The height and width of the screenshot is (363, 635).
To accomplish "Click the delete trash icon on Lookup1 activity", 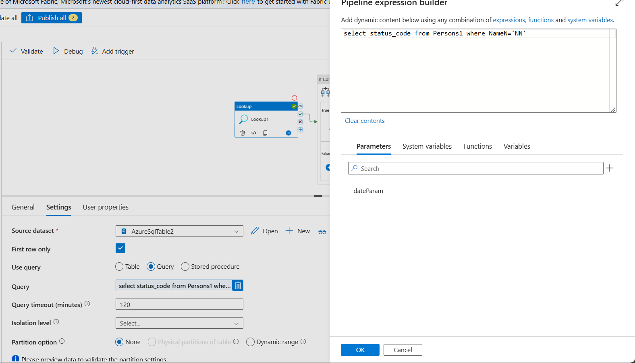I will click(243, 133).
